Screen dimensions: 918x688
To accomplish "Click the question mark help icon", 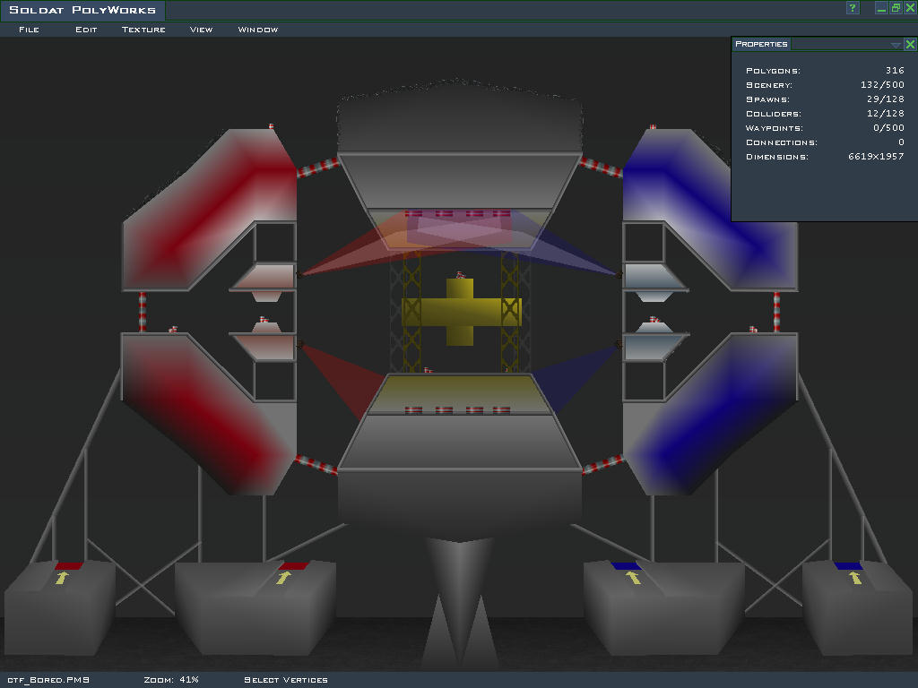I will click(x=853, y=8).
